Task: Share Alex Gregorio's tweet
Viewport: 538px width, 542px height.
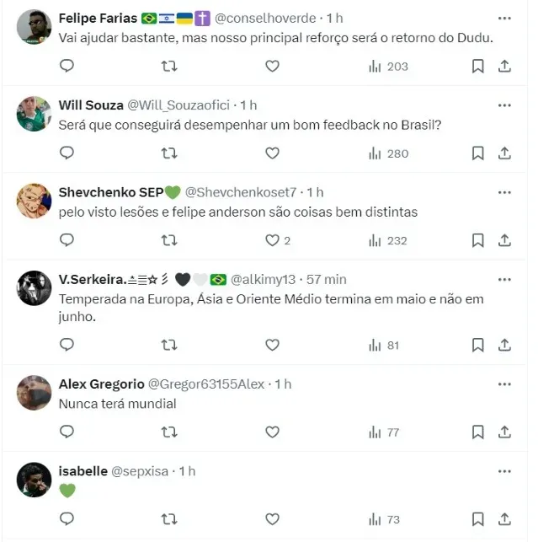Action: tap(504, 432)
